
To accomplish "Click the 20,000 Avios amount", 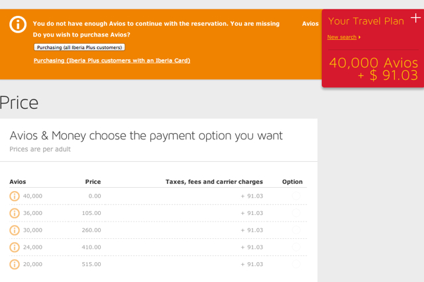I will pos(32,264).
